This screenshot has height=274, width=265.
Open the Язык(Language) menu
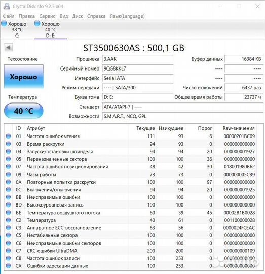tap(127, 16)
